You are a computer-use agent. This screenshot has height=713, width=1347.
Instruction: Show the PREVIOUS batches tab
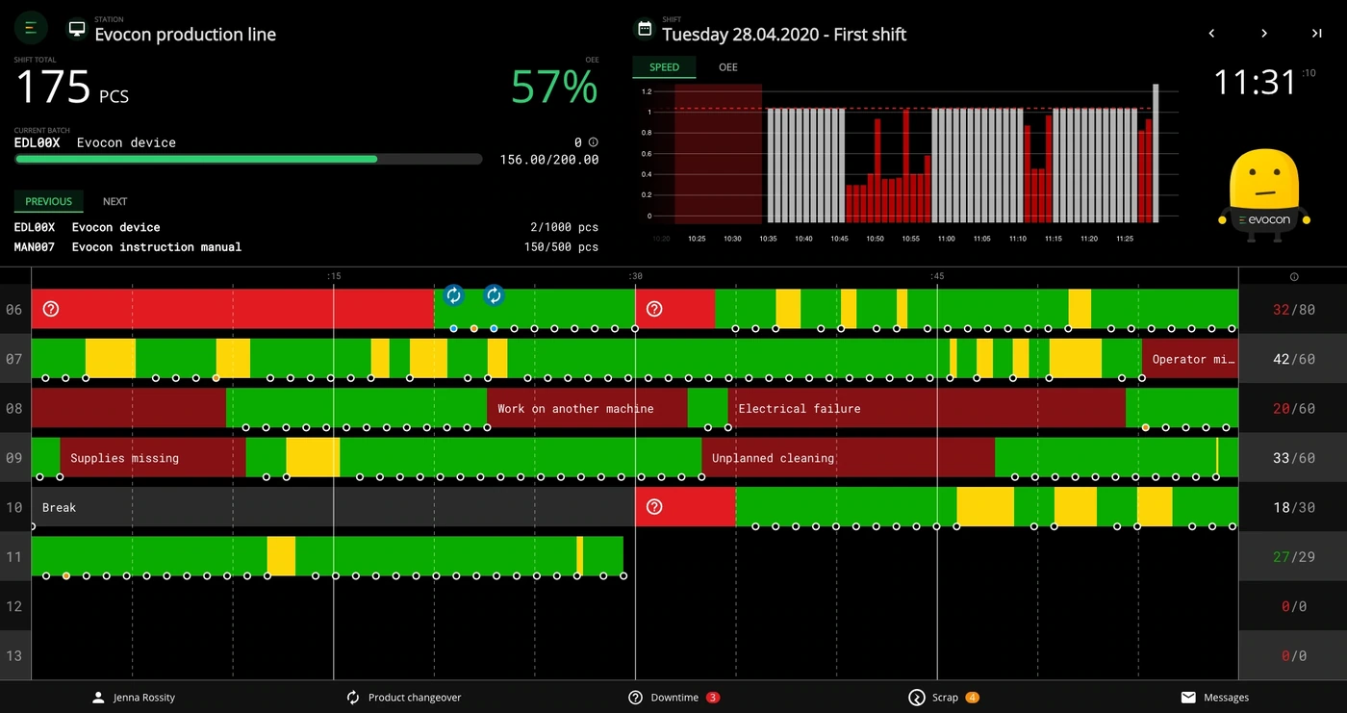49,201
